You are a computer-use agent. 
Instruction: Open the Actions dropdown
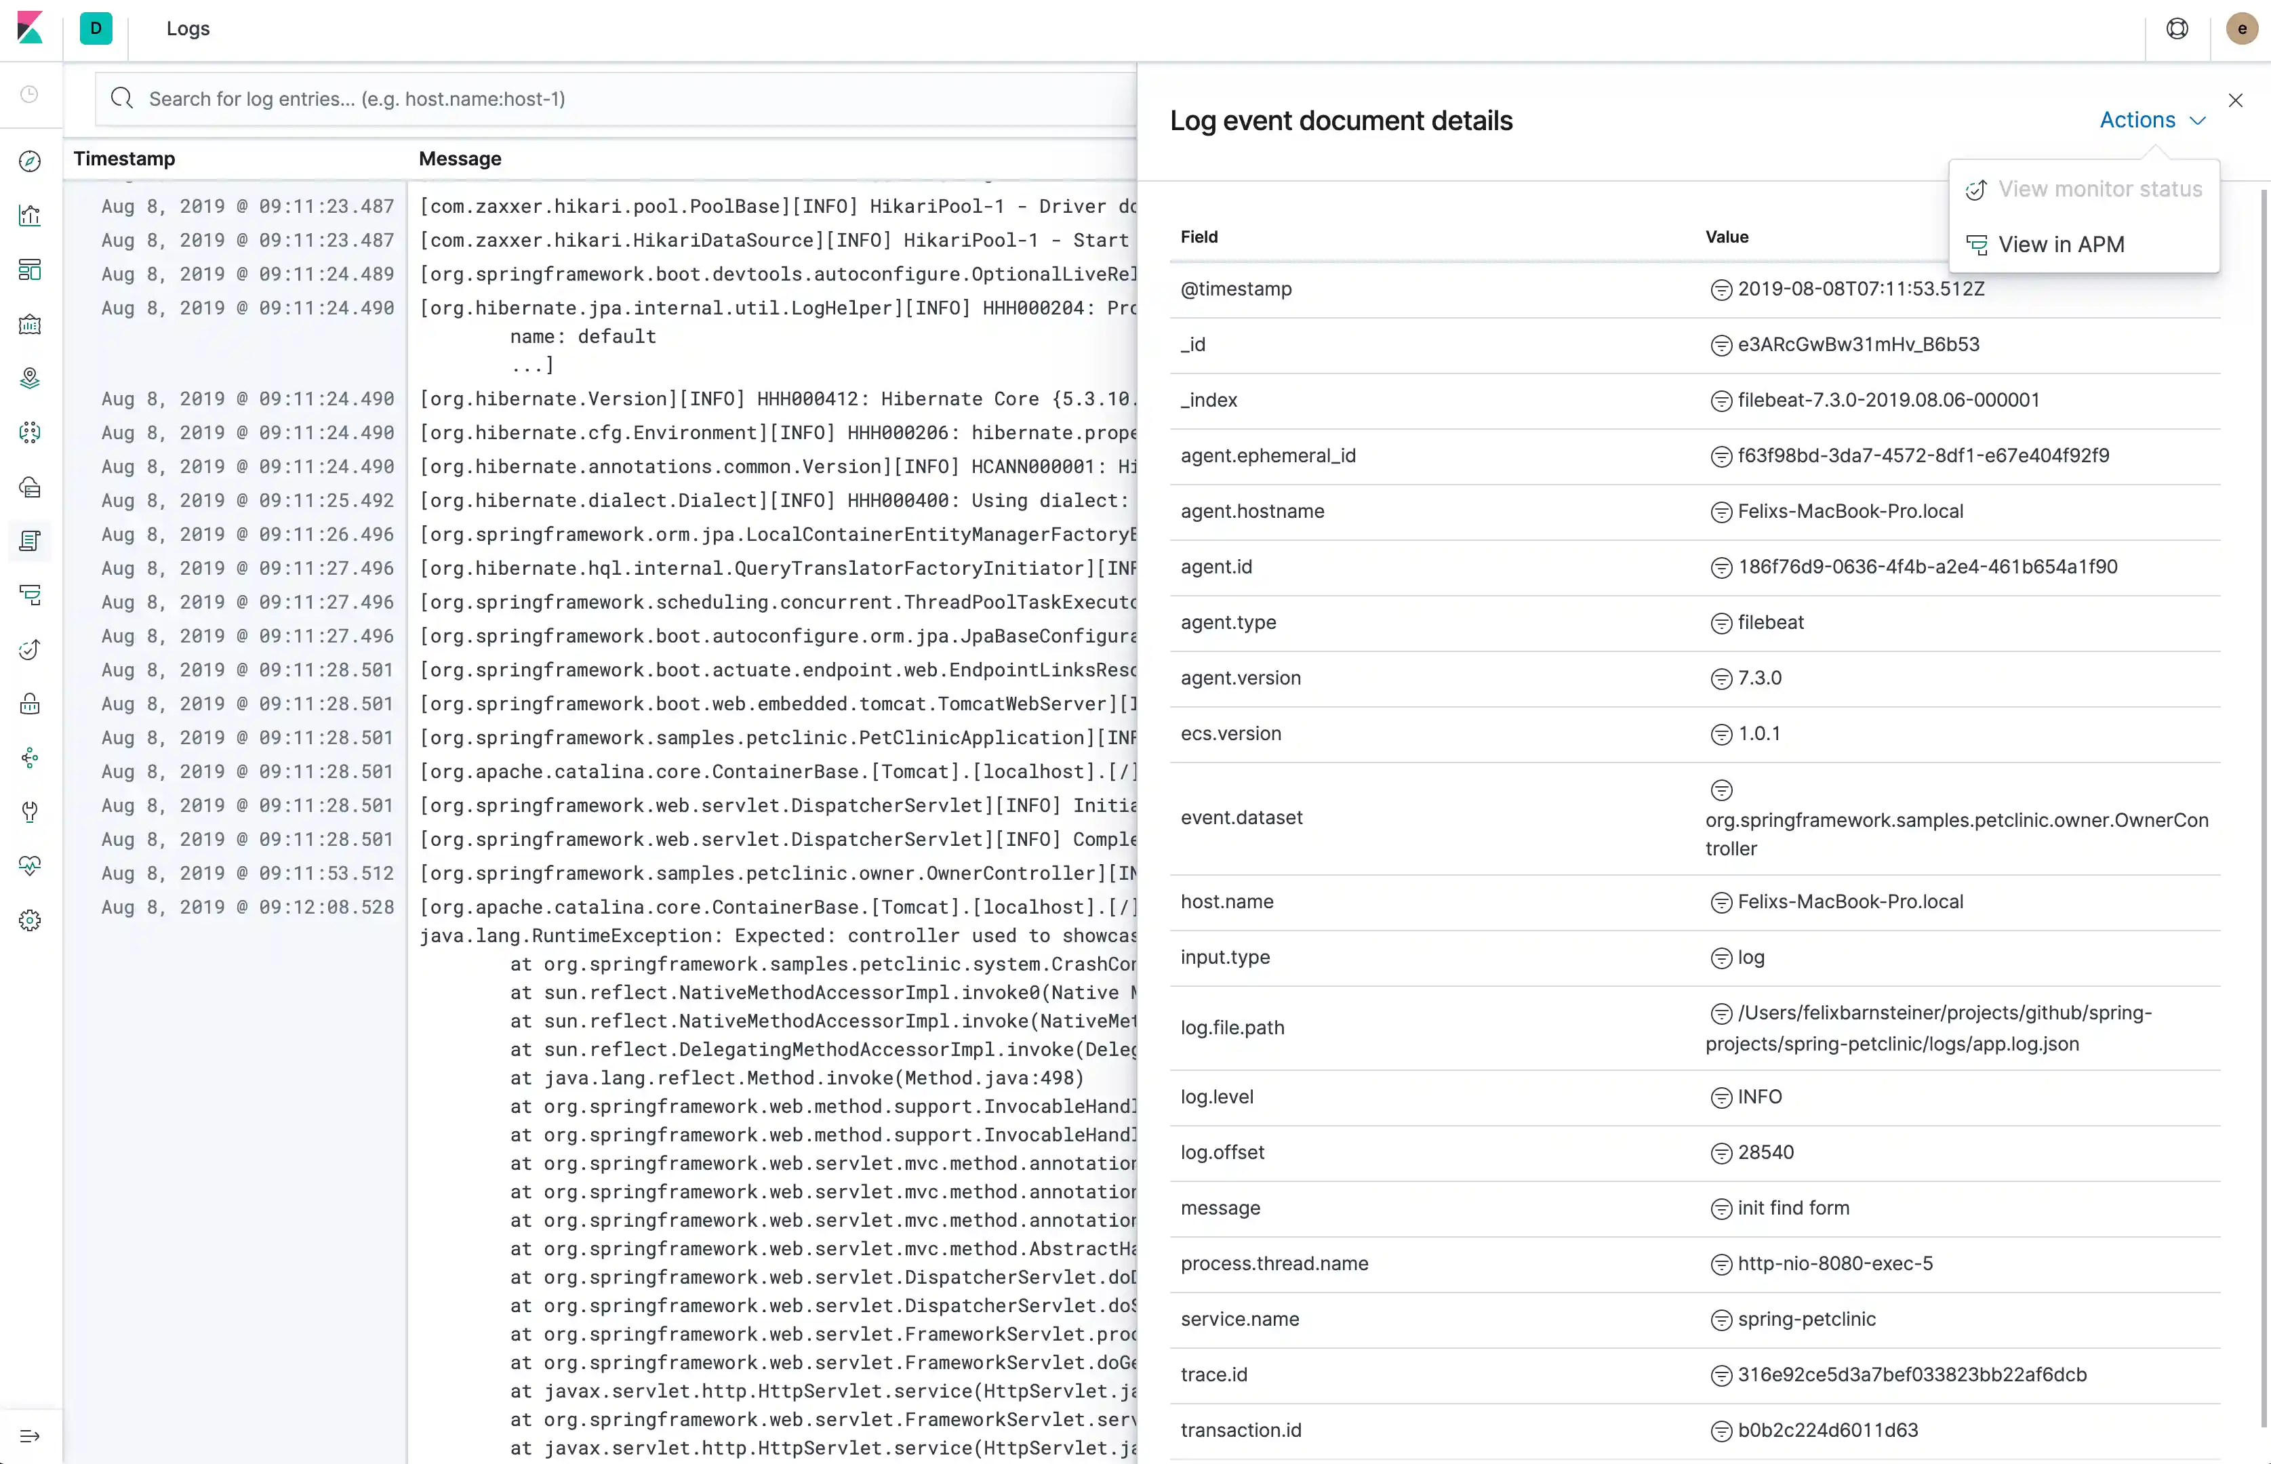point(2151,120)
